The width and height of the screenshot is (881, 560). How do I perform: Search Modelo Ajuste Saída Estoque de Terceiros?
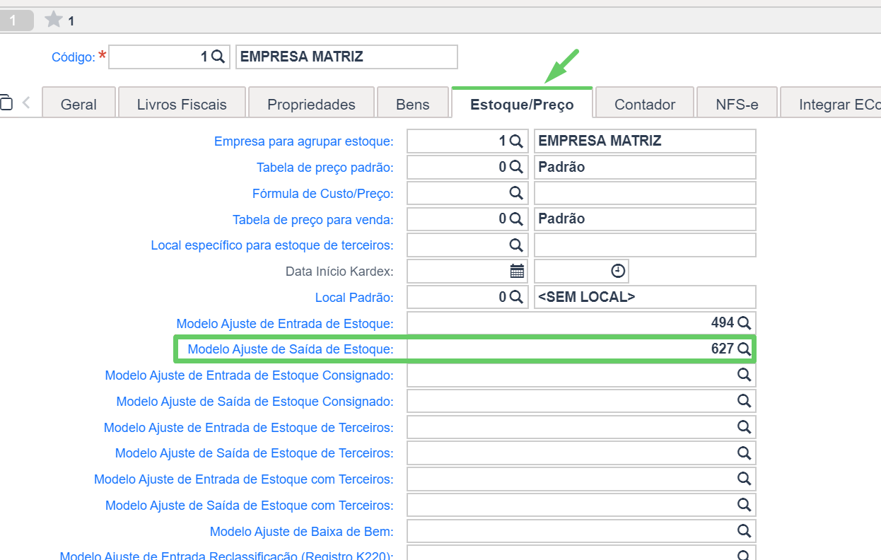point(744,453)
